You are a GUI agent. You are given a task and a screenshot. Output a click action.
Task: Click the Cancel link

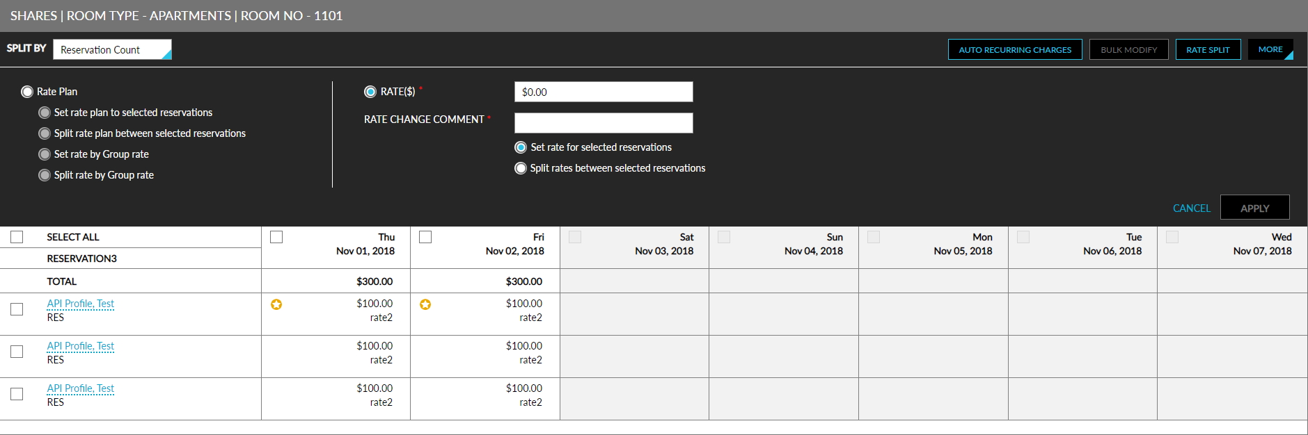1191,208
